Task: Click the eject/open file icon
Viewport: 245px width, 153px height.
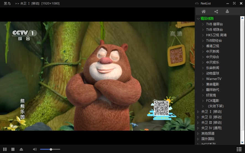Action: (x=21, y=149)
